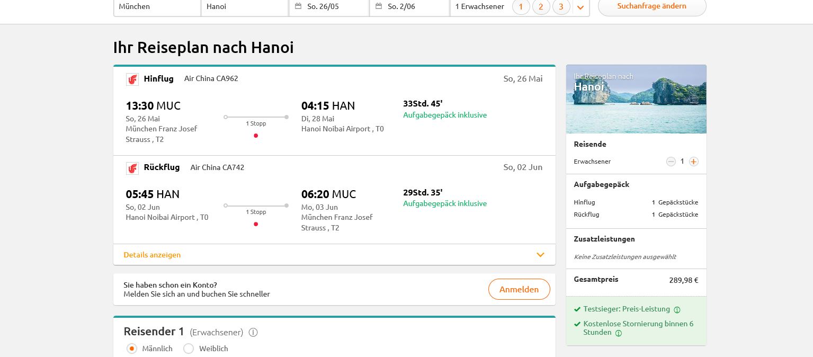Click Aufgabegepäck inklusive under Rückflug
The width and height of the screenshot is (813, 357).
coord(445,203)
